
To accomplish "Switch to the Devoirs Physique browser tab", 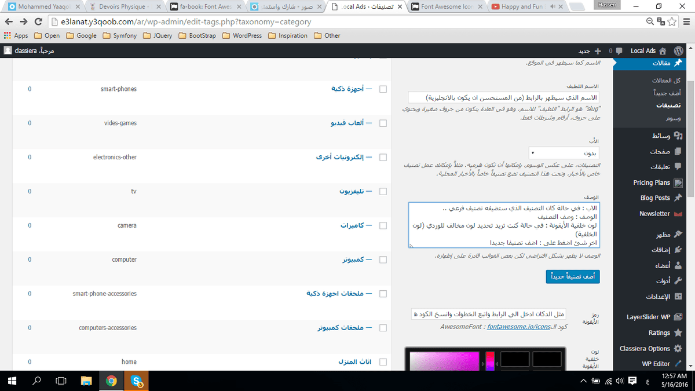I will pyautogui.click(x=125, y=7).
